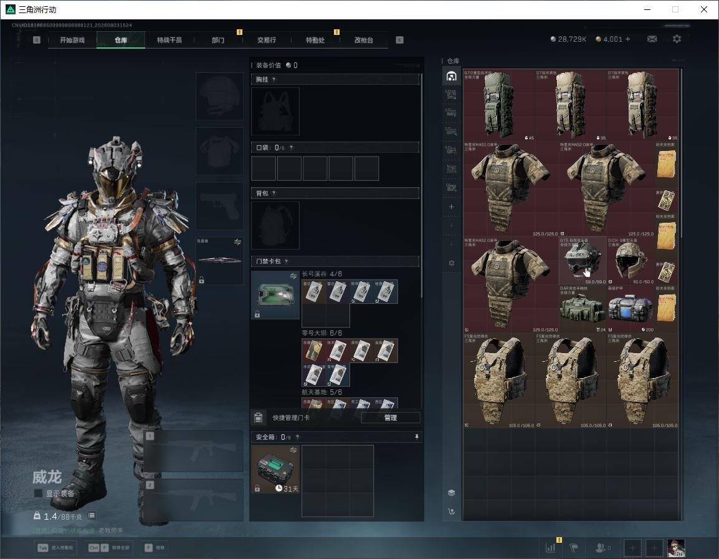Viewport: 719px width, 559px height.
Task: Click the help icon next to 门禁卡包
Action: coord(286,261)
